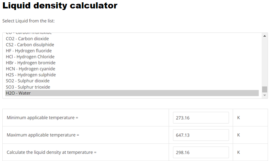Viewport: 273px width, 161px height.
Task: Select H2S - Hydrogen sulphide
Action: [132, 75]
